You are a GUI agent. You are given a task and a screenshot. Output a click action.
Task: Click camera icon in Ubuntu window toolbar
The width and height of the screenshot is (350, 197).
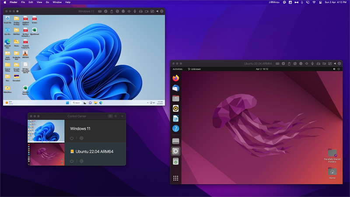coord(324,63)
